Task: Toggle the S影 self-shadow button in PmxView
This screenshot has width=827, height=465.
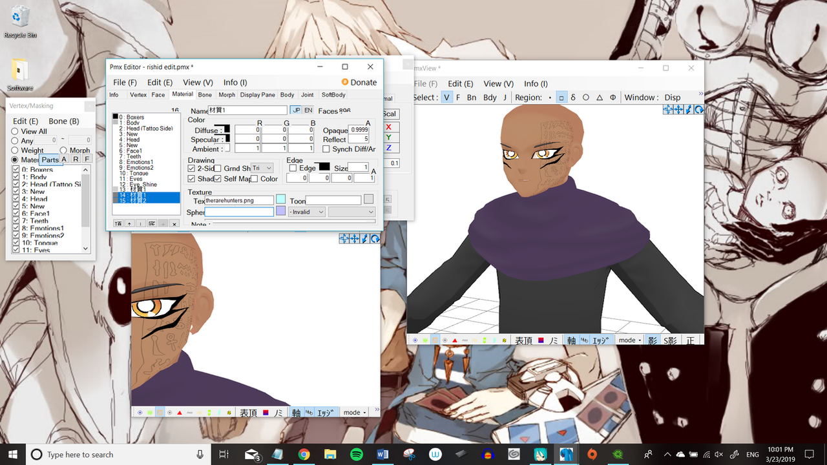Action: point(669,340)
